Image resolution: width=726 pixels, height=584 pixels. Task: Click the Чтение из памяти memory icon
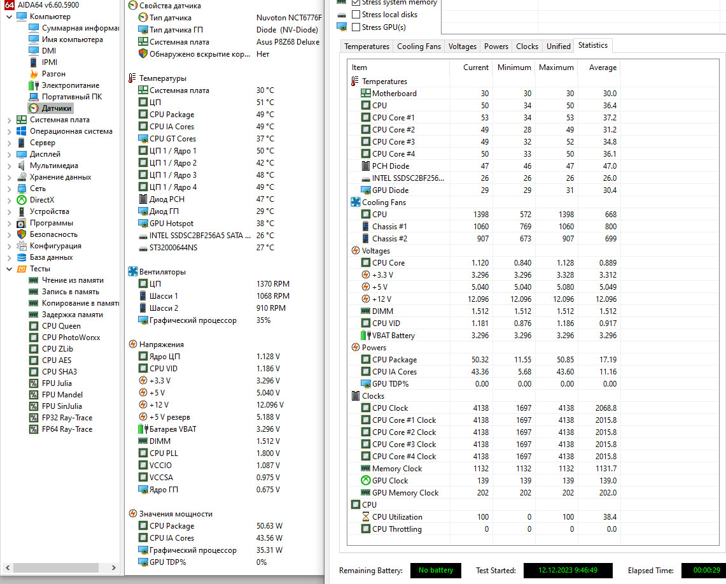click(x=33, y=280)
